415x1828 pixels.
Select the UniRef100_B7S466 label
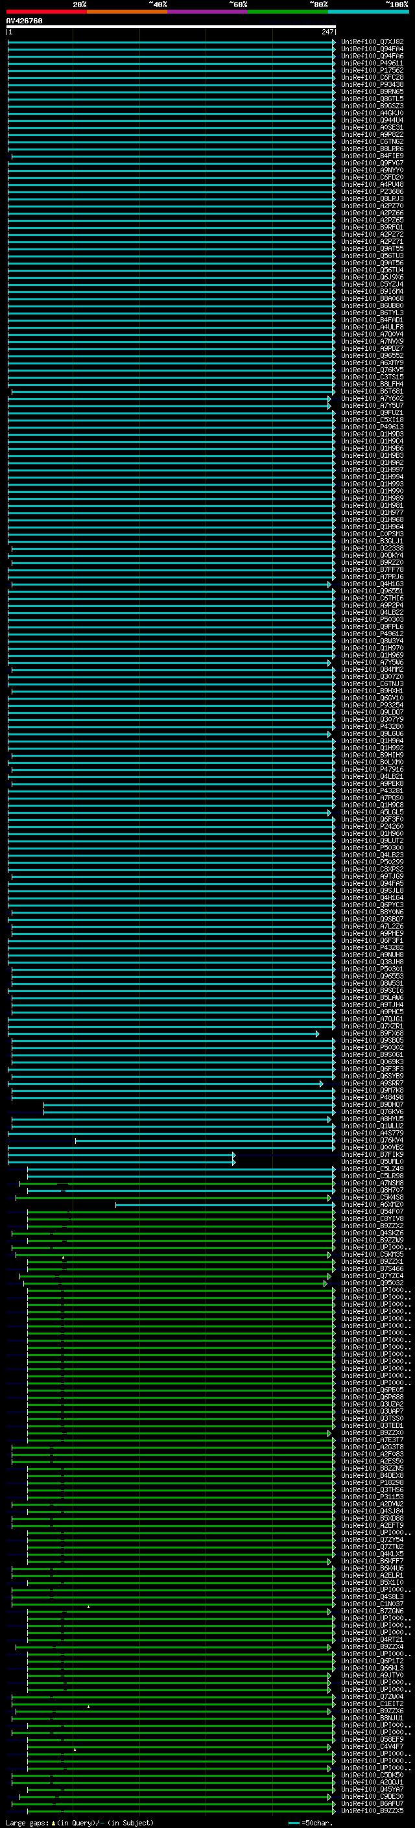(372, 1269)
